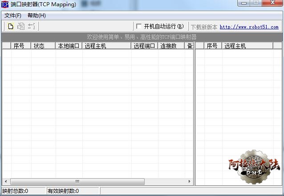Click the edit mapping toolbar icon
The height and width of the screenshot is (196, 284).
pyautogui.click(x=21, y=26)
